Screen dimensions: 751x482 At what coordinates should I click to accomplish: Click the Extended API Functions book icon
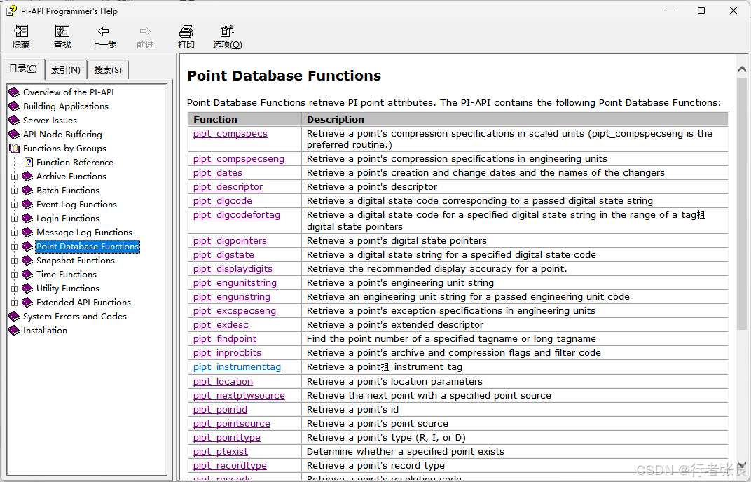[x=28, y=303]
